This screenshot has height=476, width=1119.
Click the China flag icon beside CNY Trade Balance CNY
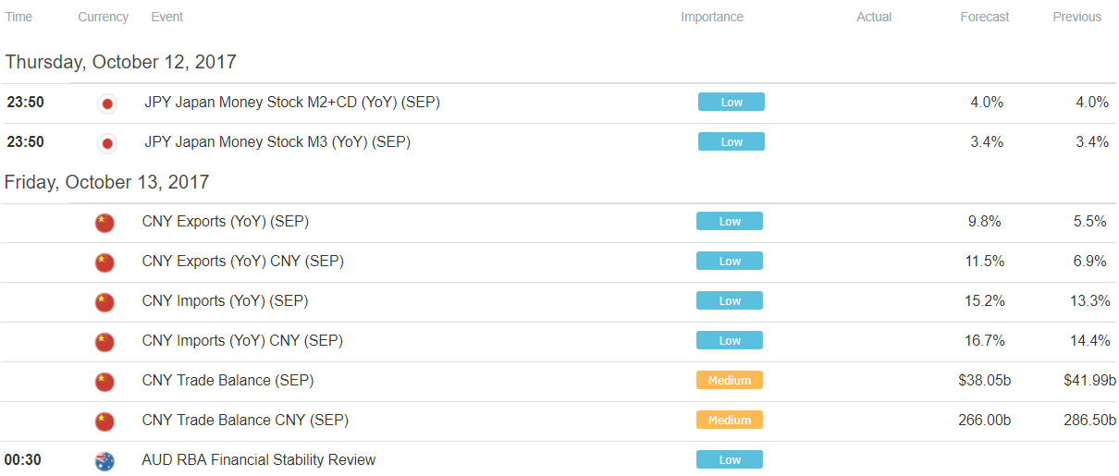105,421
